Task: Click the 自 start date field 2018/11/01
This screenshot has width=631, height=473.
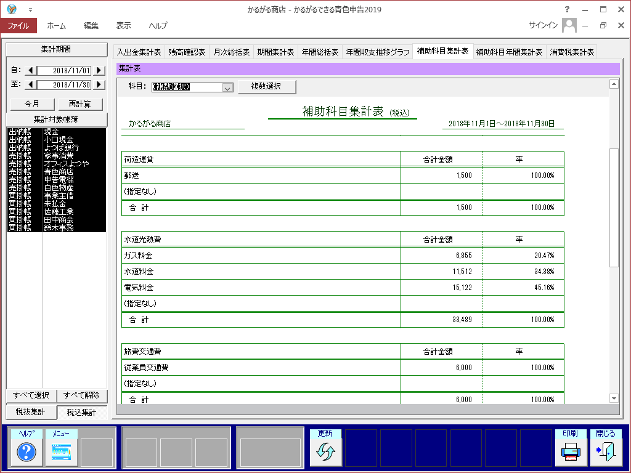Action: (x=64, y=70)
